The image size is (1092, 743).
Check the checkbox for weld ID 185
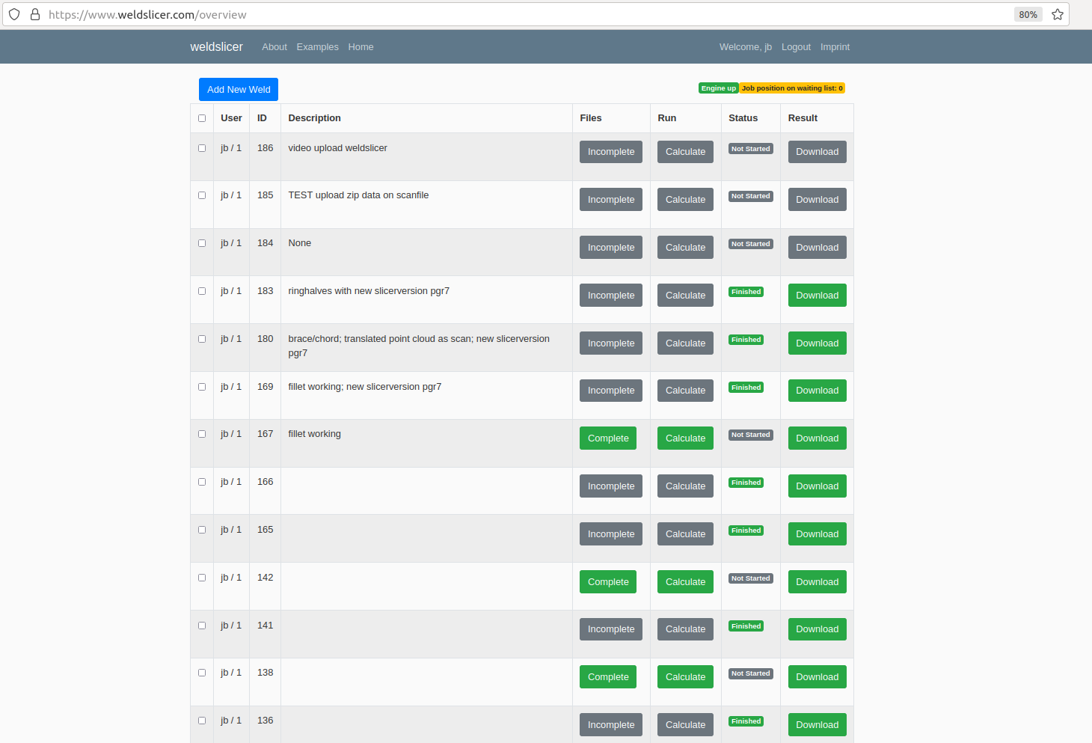click(x=202, y=195)
